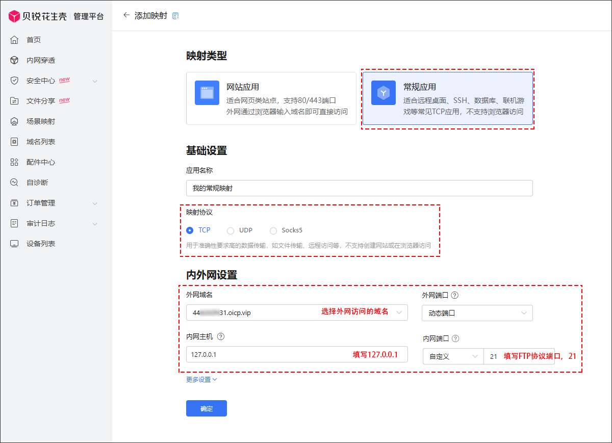Select the UDP protocol radio button
Viewport: 612px width, 443px height.
click(x=231, y=230)
